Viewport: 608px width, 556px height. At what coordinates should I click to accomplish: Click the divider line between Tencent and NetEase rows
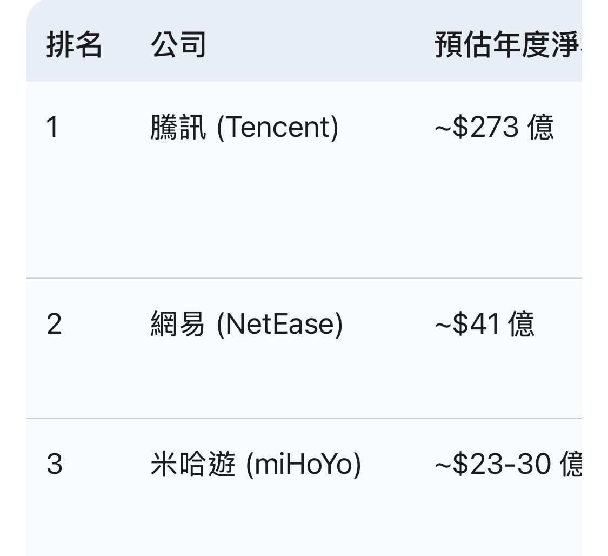click(x=304, y=278)
